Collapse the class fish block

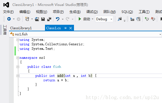click(18, 67)
